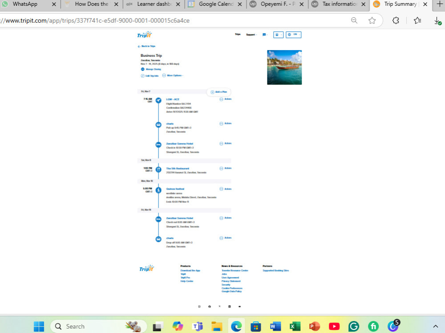Go back via Back to Trips link
This screenshot has width=445, height=333.
[x=146, y=46]
